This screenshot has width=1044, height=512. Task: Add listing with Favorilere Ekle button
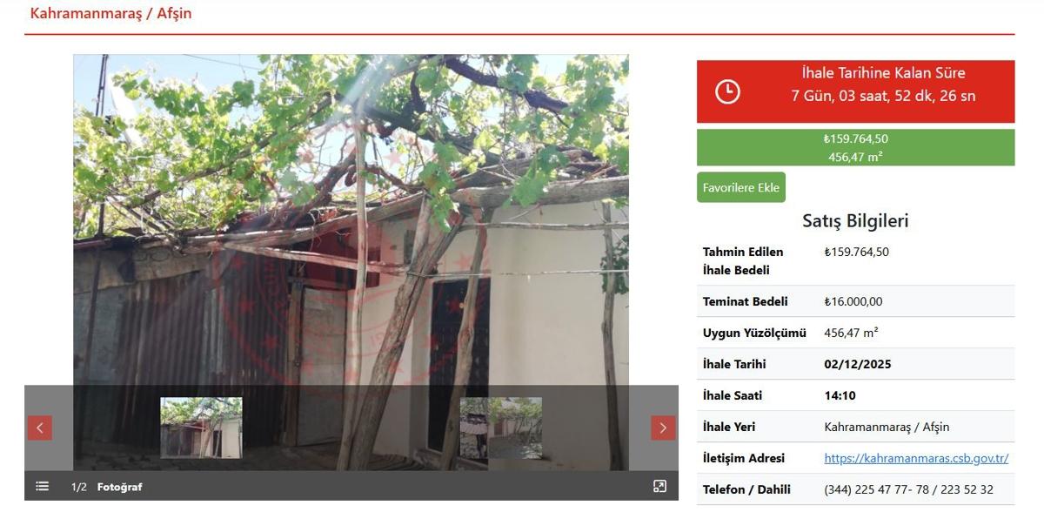click(741, 187)
